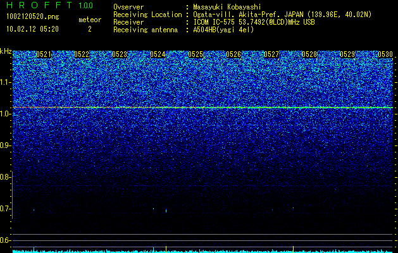The image size is (398, 253).
Task: Click the yellow detection tick below the 0524 echo
Action: 166,249
